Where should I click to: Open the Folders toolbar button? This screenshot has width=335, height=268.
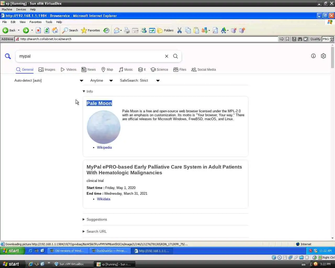[165, 30]
